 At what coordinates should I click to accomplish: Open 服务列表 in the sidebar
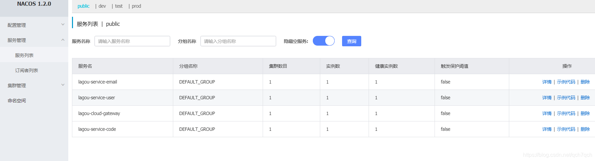(24, 55)
